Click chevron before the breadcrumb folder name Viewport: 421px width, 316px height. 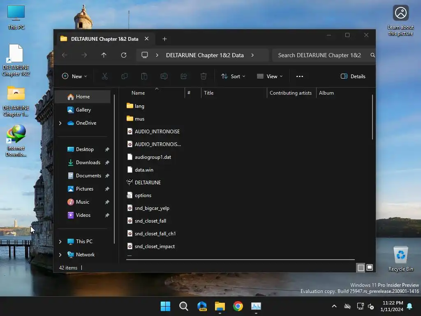pos(157,55)
